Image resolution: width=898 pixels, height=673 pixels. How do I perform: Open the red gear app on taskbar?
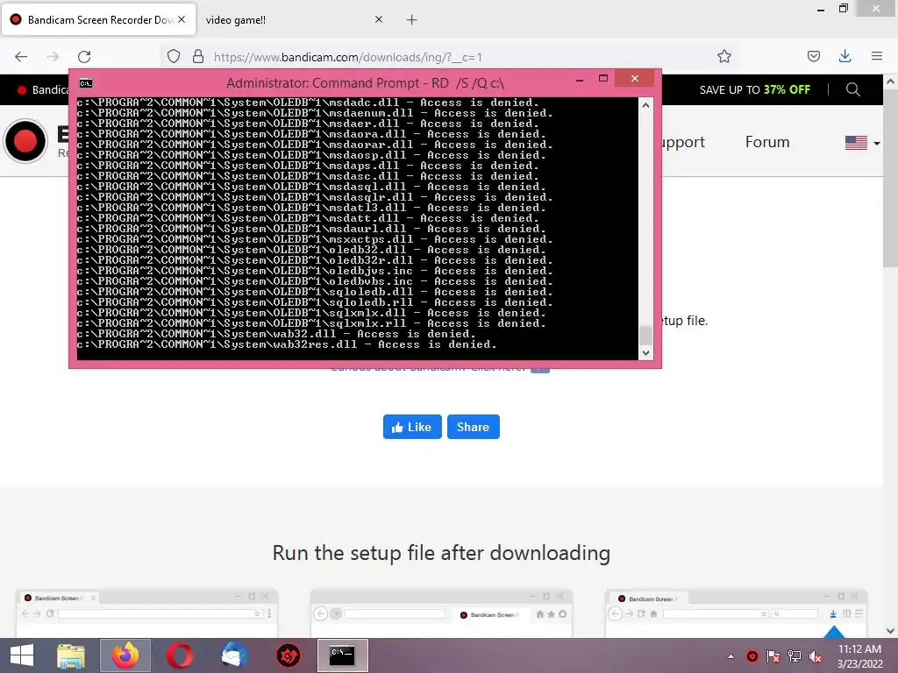[x=288, y=655]
